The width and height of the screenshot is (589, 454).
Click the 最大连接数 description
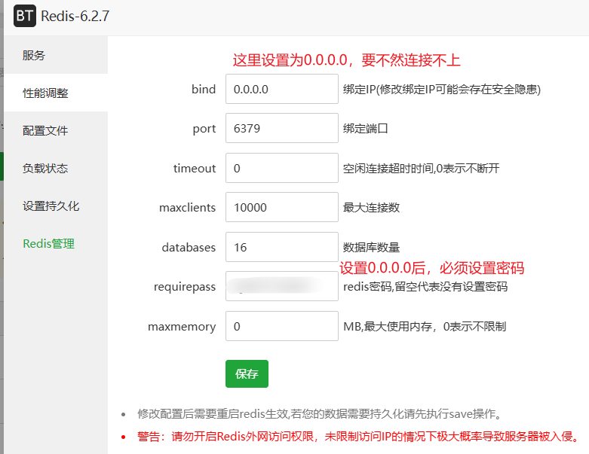371,207
